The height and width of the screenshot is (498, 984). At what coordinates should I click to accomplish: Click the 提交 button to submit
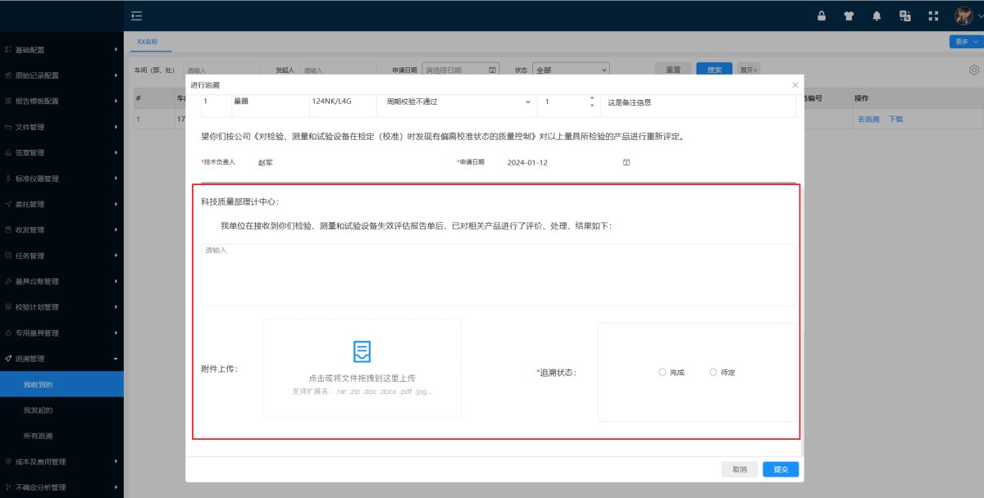point(779,469)
